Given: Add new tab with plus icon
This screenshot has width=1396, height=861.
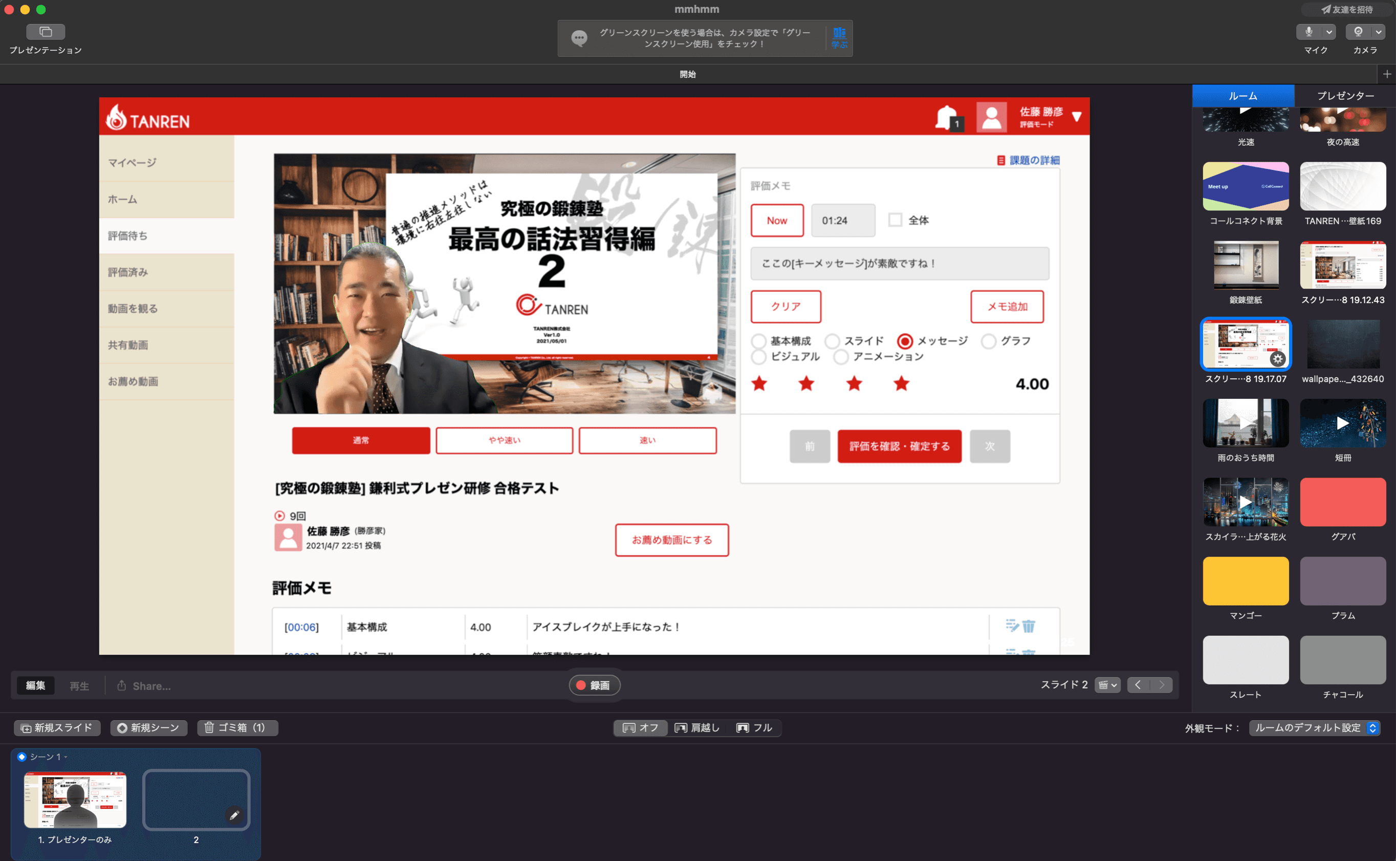Looking at the screenshot, I should coord(1387,74).
